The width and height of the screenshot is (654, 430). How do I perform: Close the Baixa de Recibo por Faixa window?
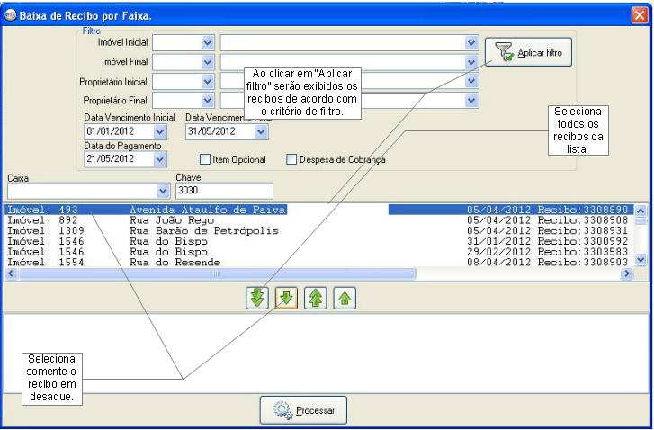click(639, 13)
